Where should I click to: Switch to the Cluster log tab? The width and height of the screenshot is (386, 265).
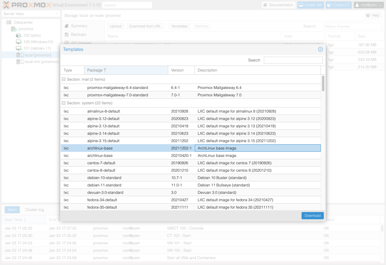(x=34, y=209)
